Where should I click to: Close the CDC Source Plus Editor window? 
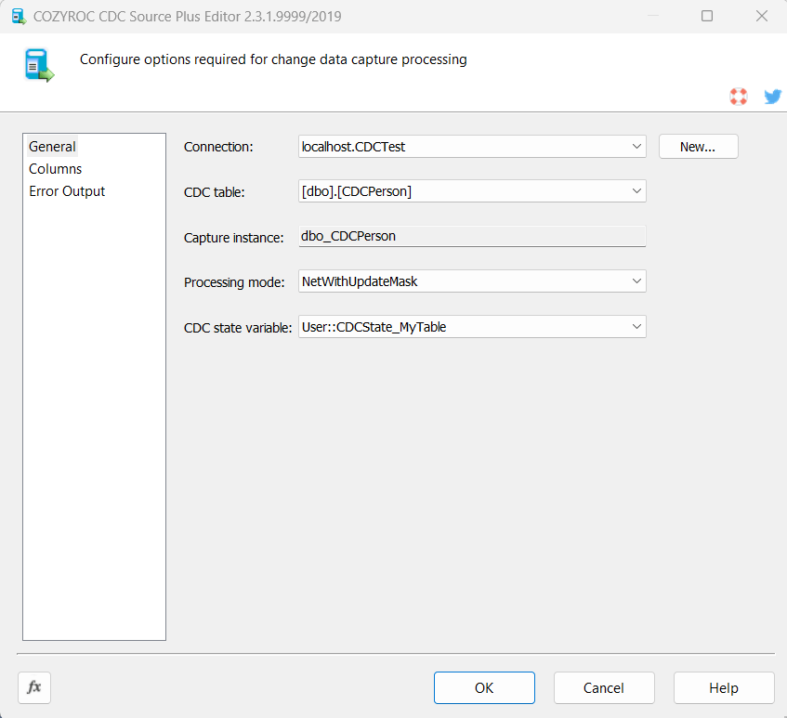pyautogui.click(x=761, y=17)
